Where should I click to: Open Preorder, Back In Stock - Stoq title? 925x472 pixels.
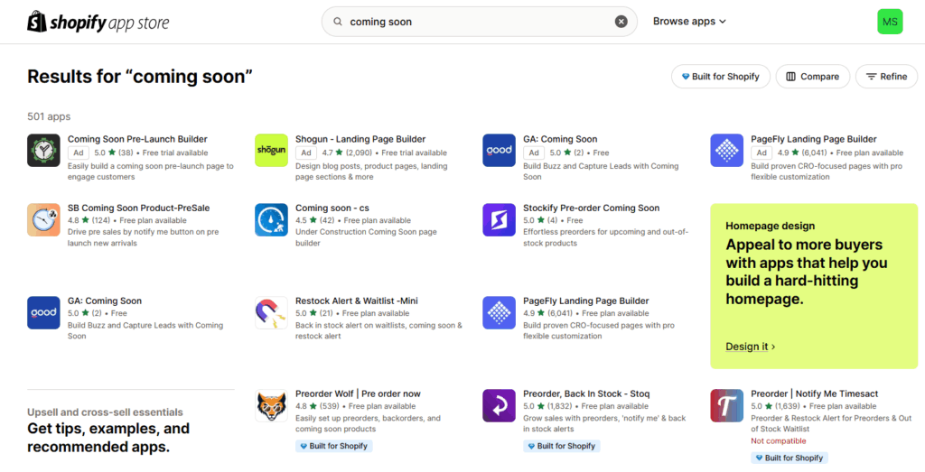586,393
